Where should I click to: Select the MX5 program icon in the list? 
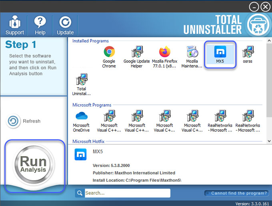(x=220, y=55)
